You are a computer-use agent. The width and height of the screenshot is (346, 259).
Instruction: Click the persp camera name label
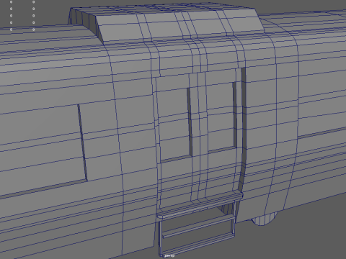[169, 255]
